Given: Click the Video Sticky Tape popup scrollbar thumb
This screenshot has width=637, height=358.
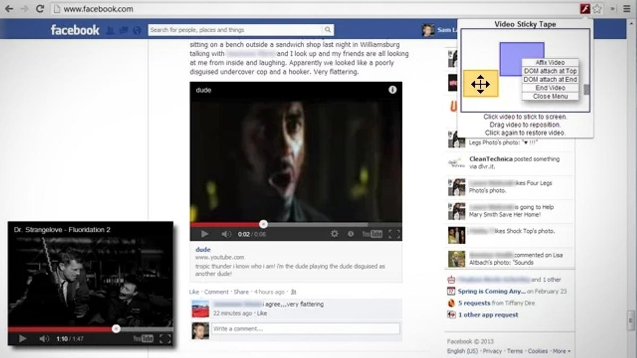Looking at the screenshot, I should [587, 90].
